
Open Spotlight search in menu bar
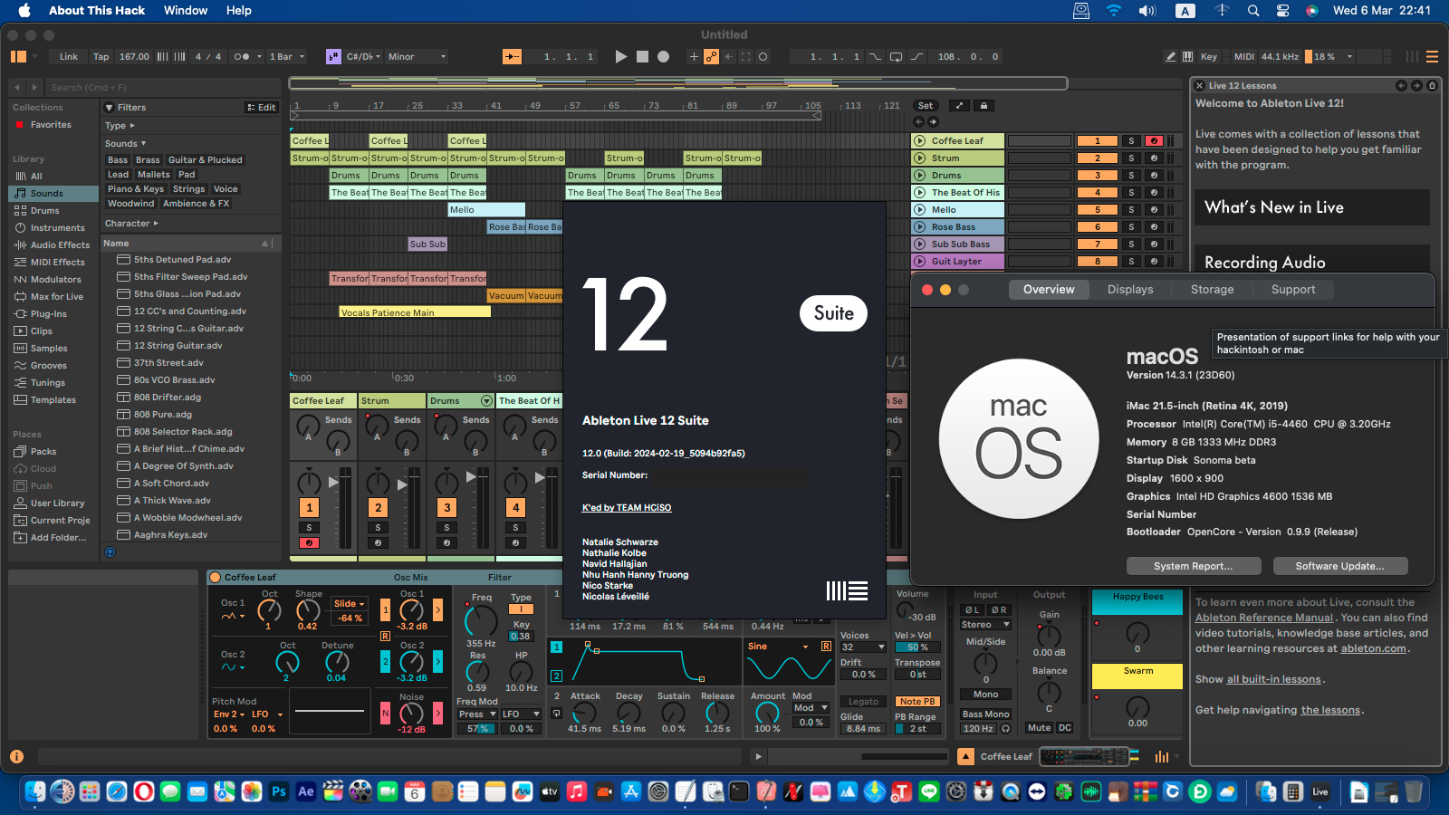point(1253,11)
